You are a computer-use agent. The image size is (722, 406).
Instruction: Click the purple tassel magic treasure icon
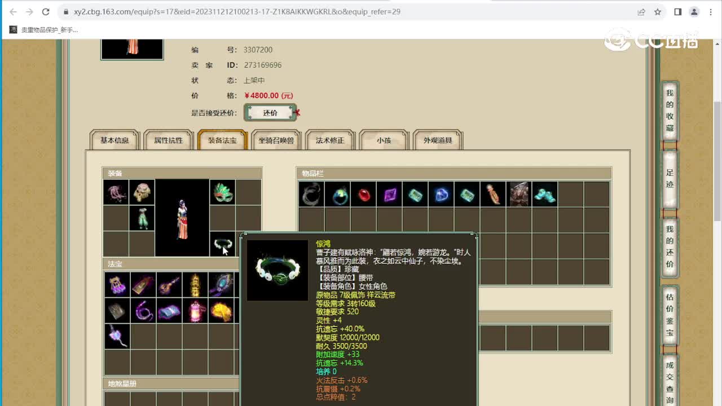click(117, 285)
